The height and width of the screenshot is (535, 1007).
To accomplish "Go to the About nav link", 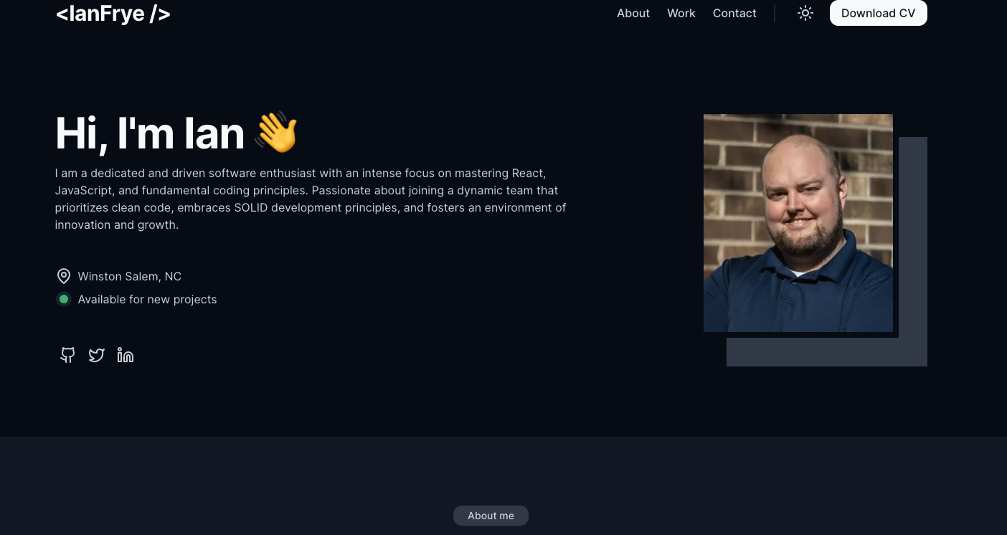I will coord(633,13).
